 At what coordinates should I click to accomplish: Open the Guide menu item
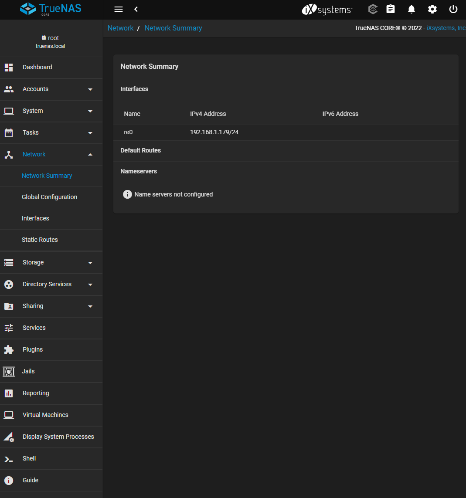(x=30, y=480)
